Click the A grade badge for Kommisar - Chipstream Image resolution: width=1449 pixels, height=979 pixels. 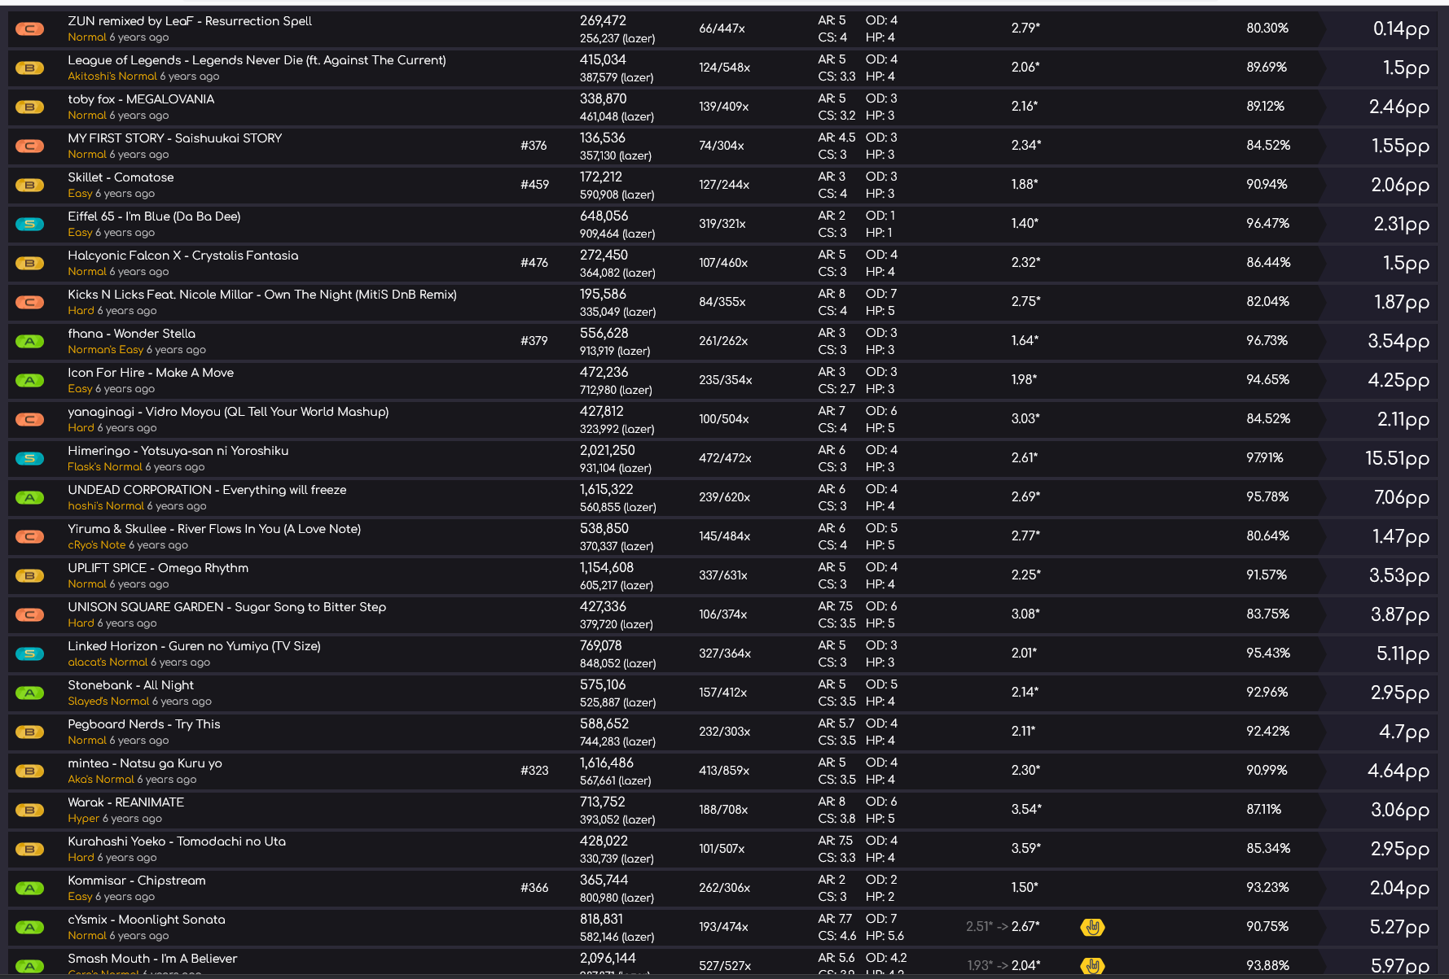pos(30,888)
